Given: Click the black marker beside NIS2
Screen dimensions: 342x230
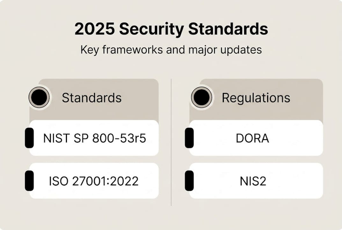Looking at the screenshot, I should tap(189, 181).
